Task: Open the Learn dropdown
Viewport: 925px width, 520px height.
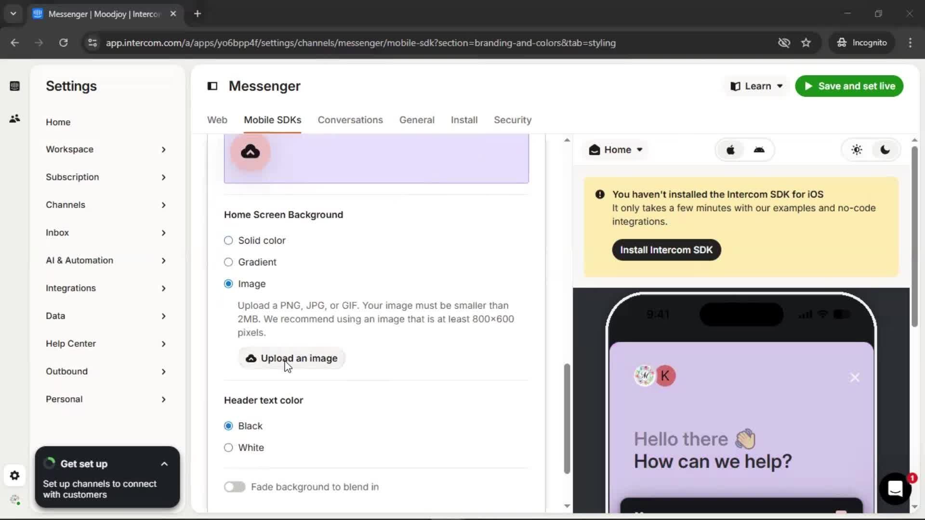Action: click(756, 86)
